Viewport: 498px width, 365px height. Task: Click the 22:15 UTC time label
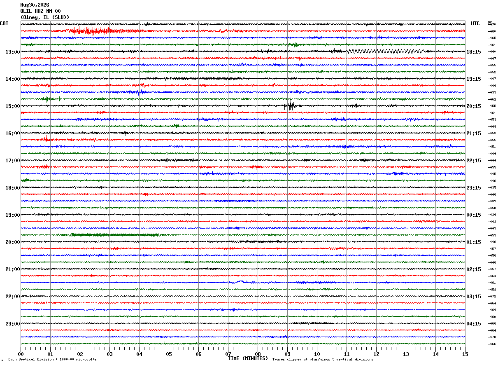click(x=474, y=161)
